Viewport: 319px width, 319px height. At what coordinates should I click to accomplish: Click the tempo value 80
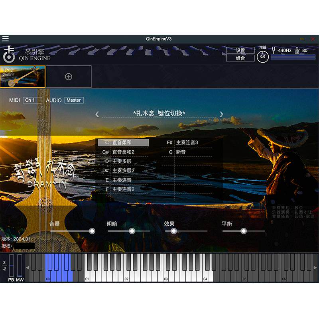coord(305,51)
